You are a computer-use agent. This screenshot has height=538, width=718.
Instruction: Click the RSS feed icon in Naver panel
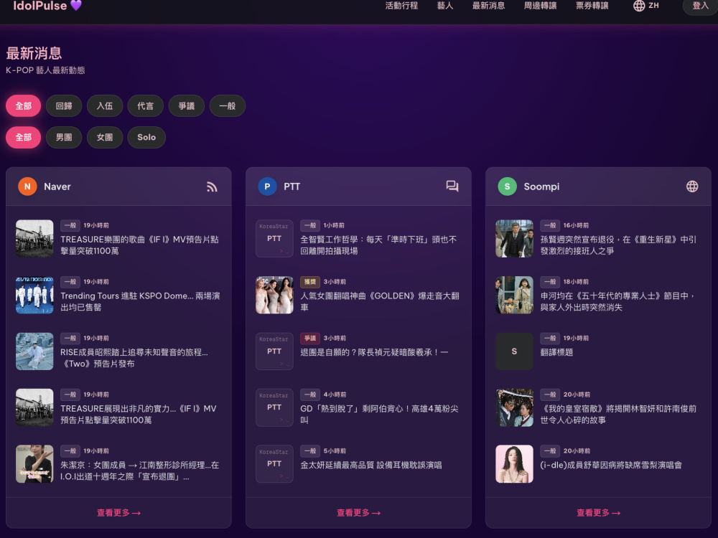coord(212,187)
